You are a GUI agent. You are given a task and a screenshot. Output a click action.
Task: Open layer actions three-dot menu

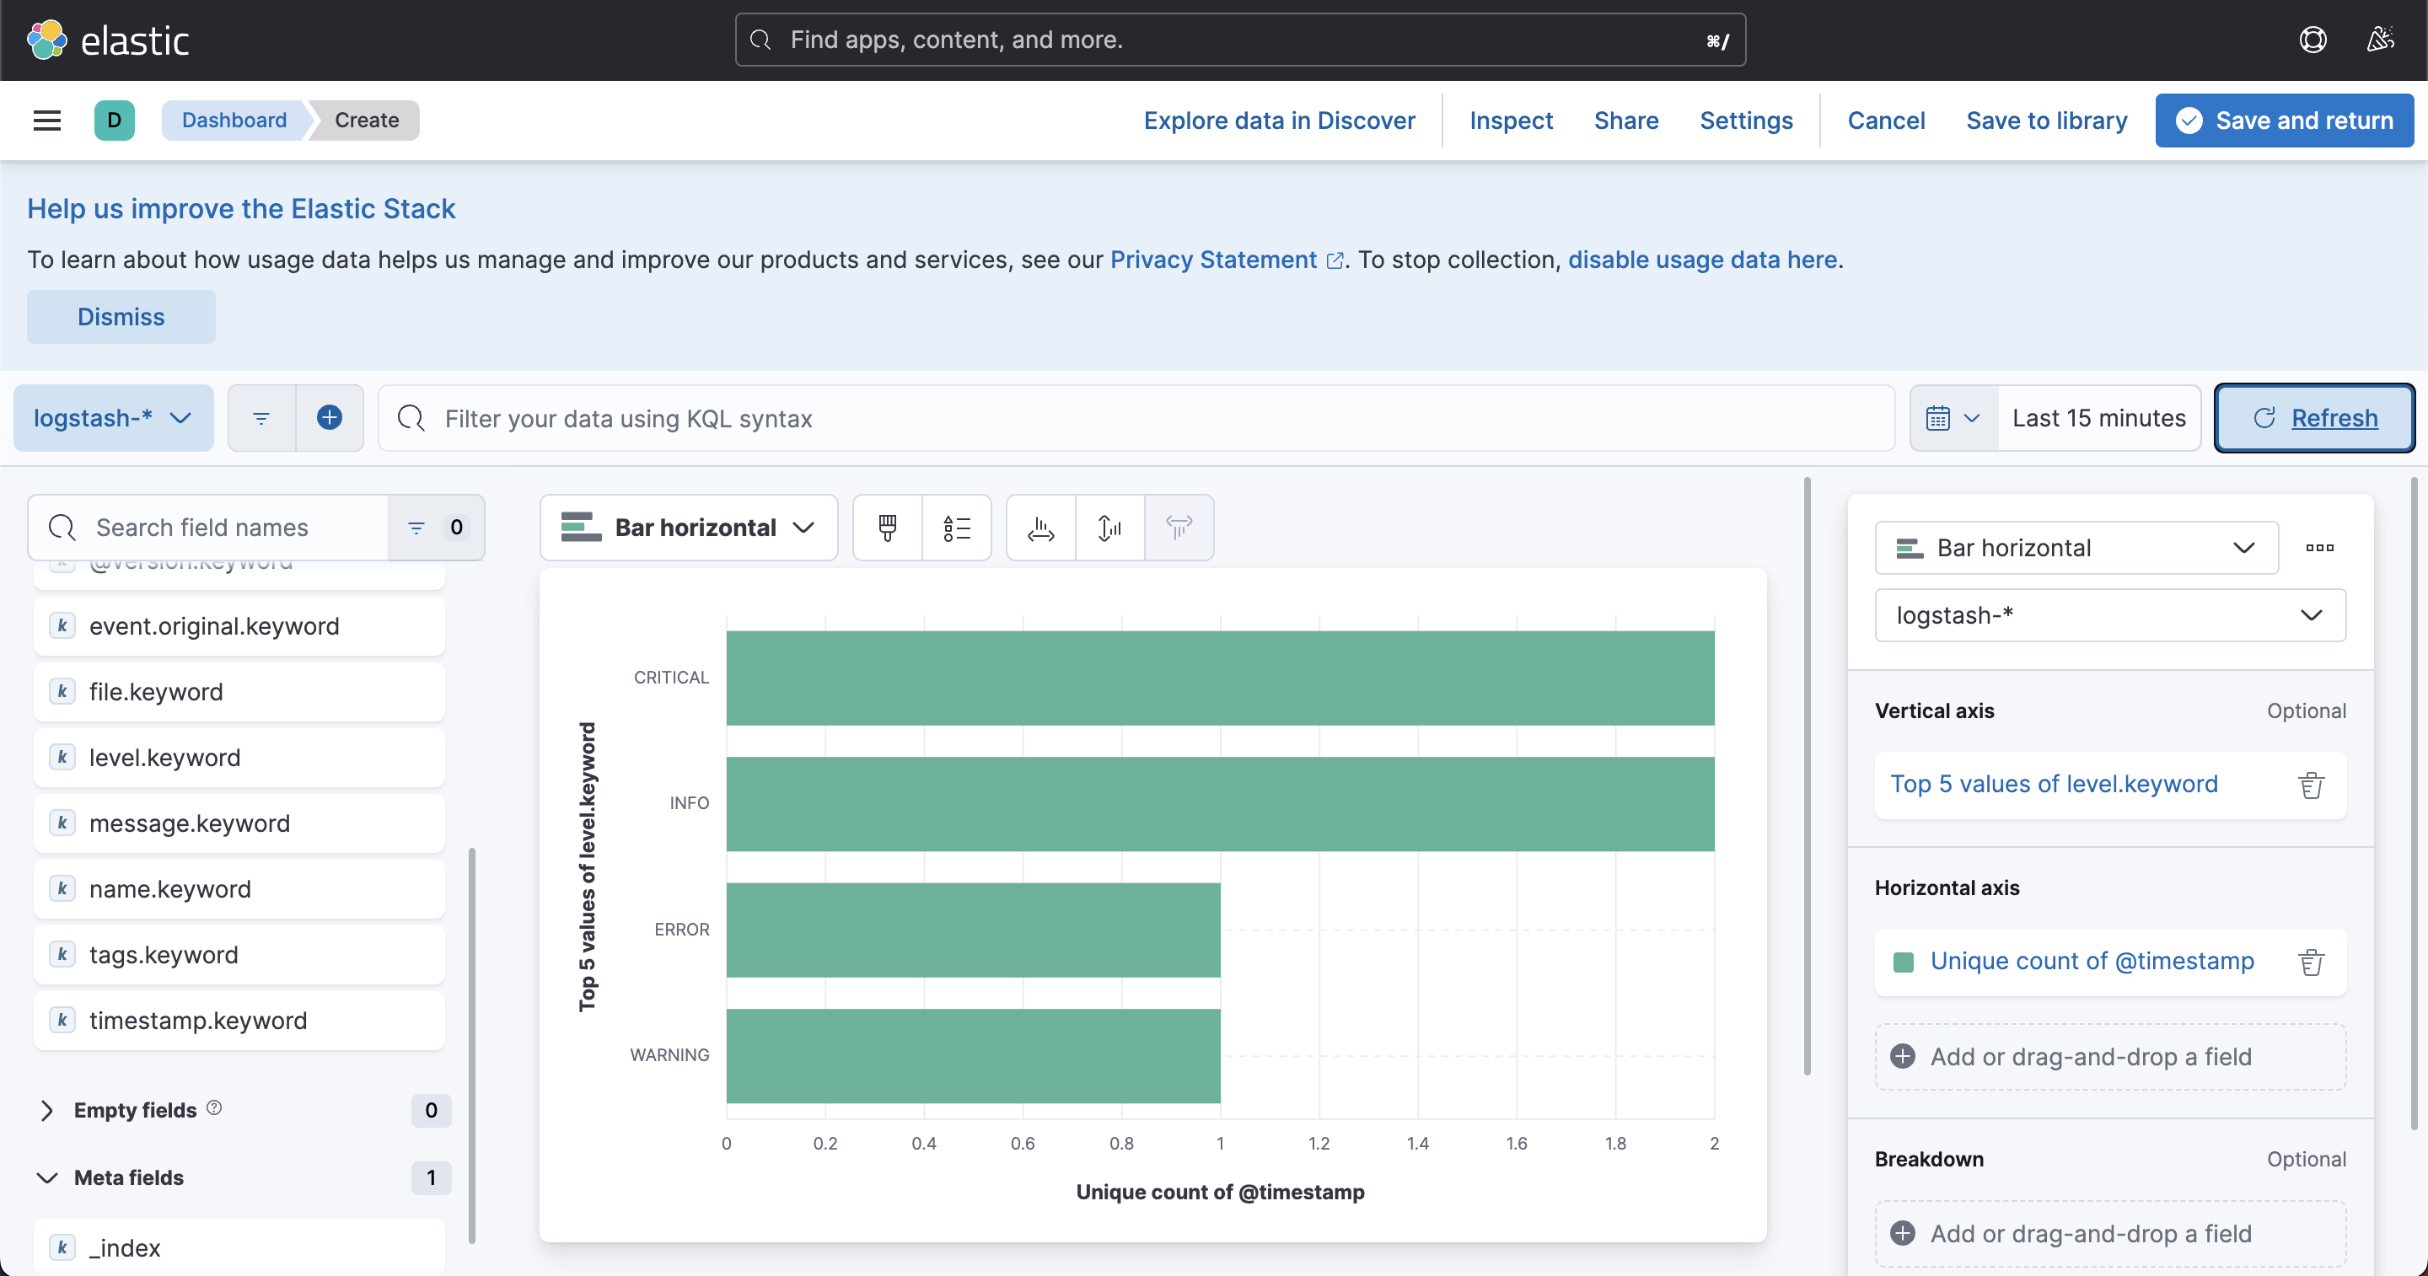click(x=2319, y=548)
